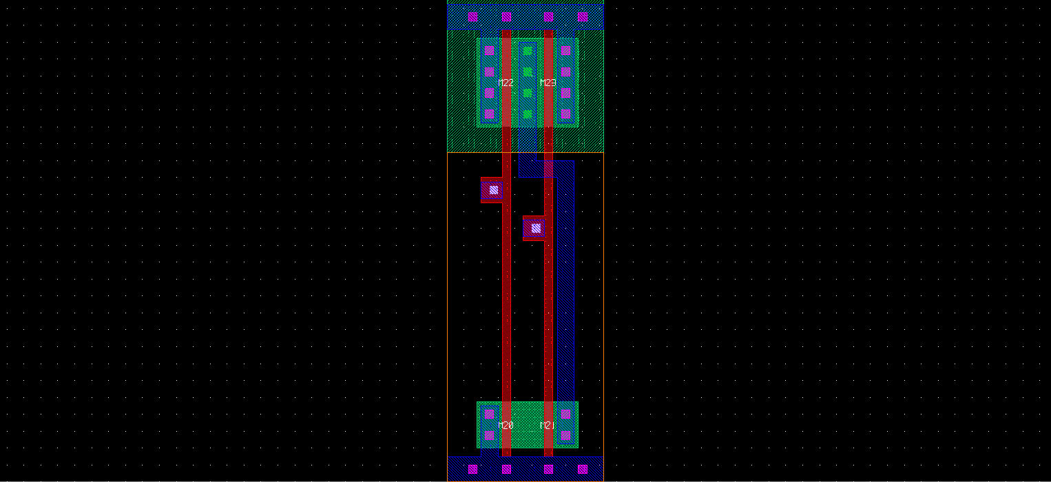The width and height of the screenshot is (1051, 482).
Task: Select the top blue metal power rail
Action: click(525, 17)
